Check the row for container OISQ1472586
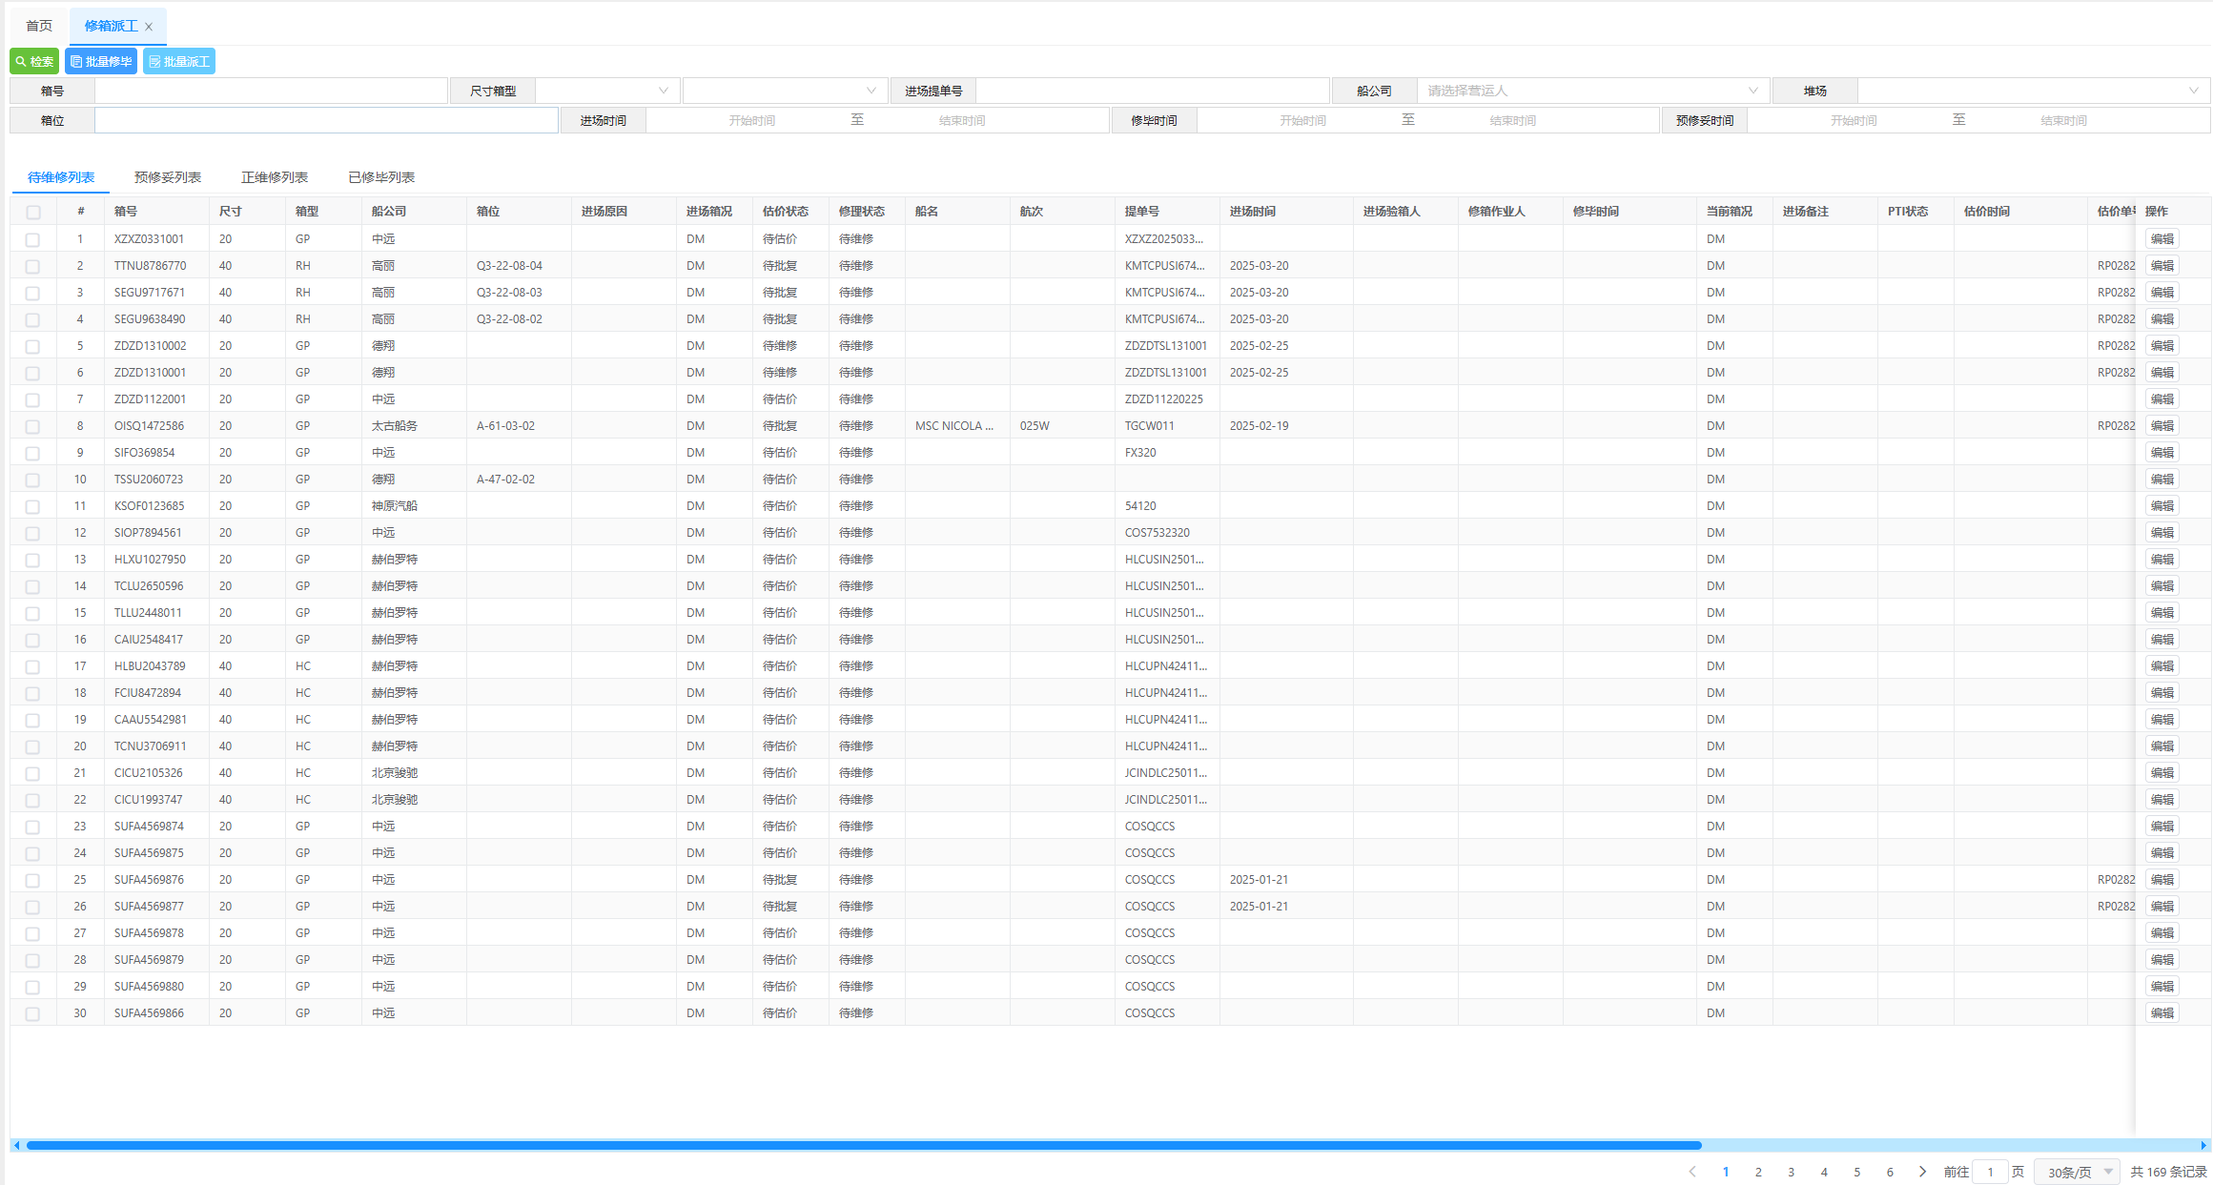Image resolution: width=2213 pixels, height=1185 pixels. pyautogui.click(x=33, y=426)
